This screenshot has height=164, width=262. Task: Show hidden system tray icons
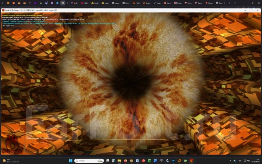[x=230, y=161]
